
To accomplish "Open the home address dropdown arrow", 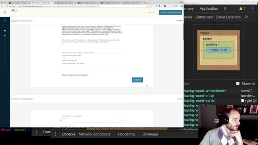I will tap(121, 120).
